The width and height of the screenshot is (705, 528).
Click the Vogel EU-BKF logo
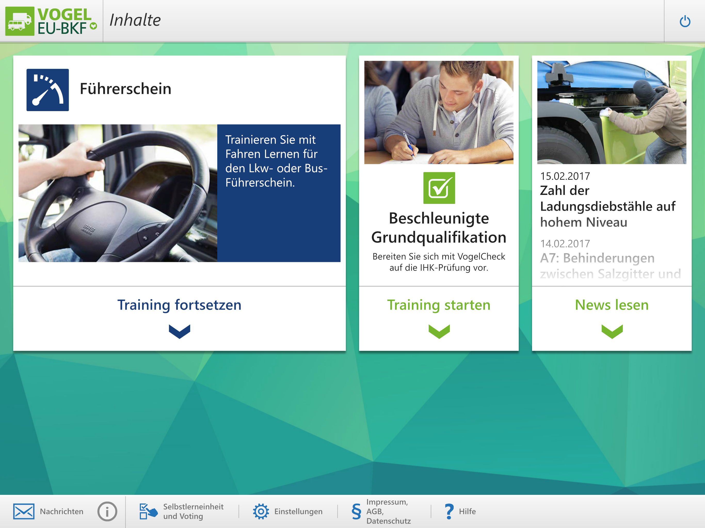pos(51,21)
